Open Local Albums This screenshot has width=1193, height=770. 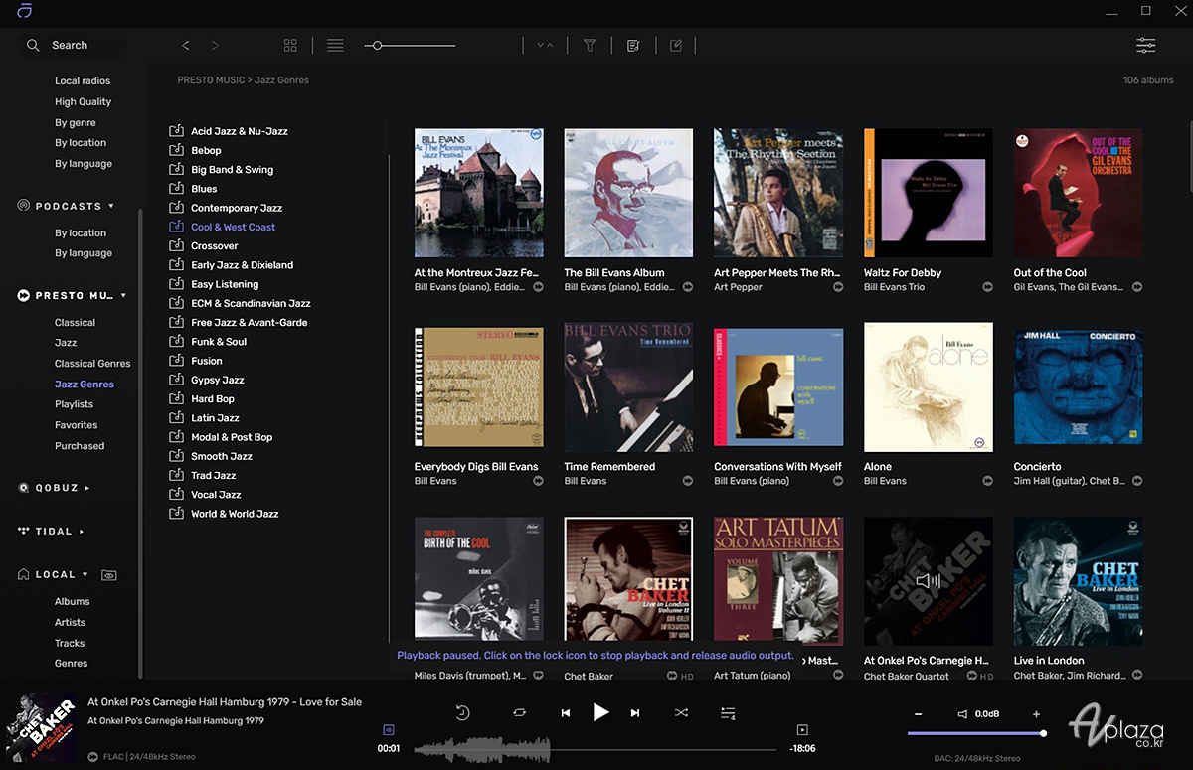73,601
